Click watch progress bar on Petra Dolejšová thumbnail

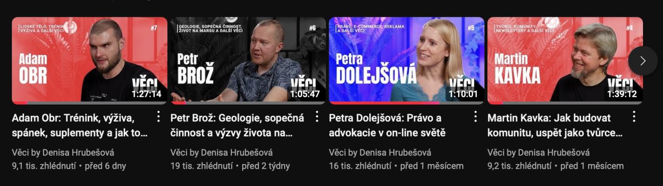coord(406,103)
